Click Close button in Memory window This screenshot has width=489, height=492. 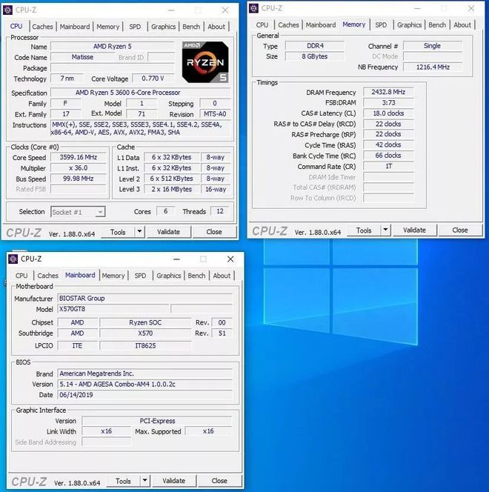[x=460, y=230]
